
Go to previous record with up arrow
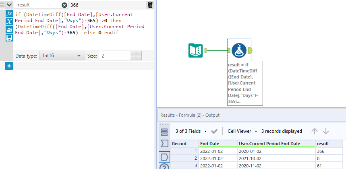click(x=314, y=131)
